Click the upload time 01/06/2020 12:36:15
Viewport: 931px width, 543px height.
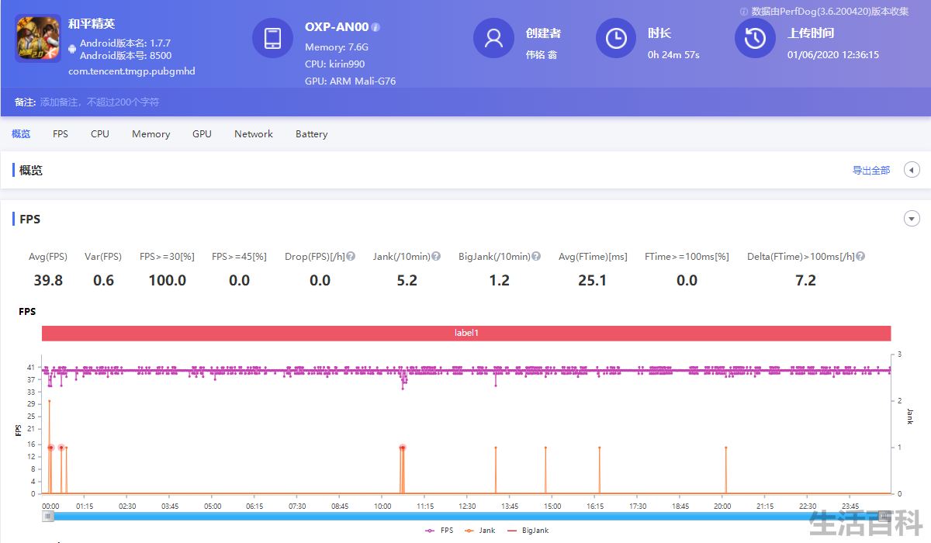click(x=833, y=55)
